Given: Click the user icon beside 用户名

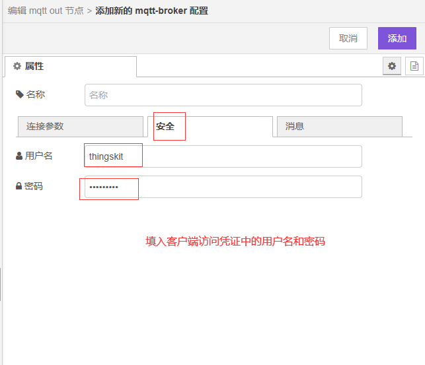Looking at the screenshot, I should (19, 156).
